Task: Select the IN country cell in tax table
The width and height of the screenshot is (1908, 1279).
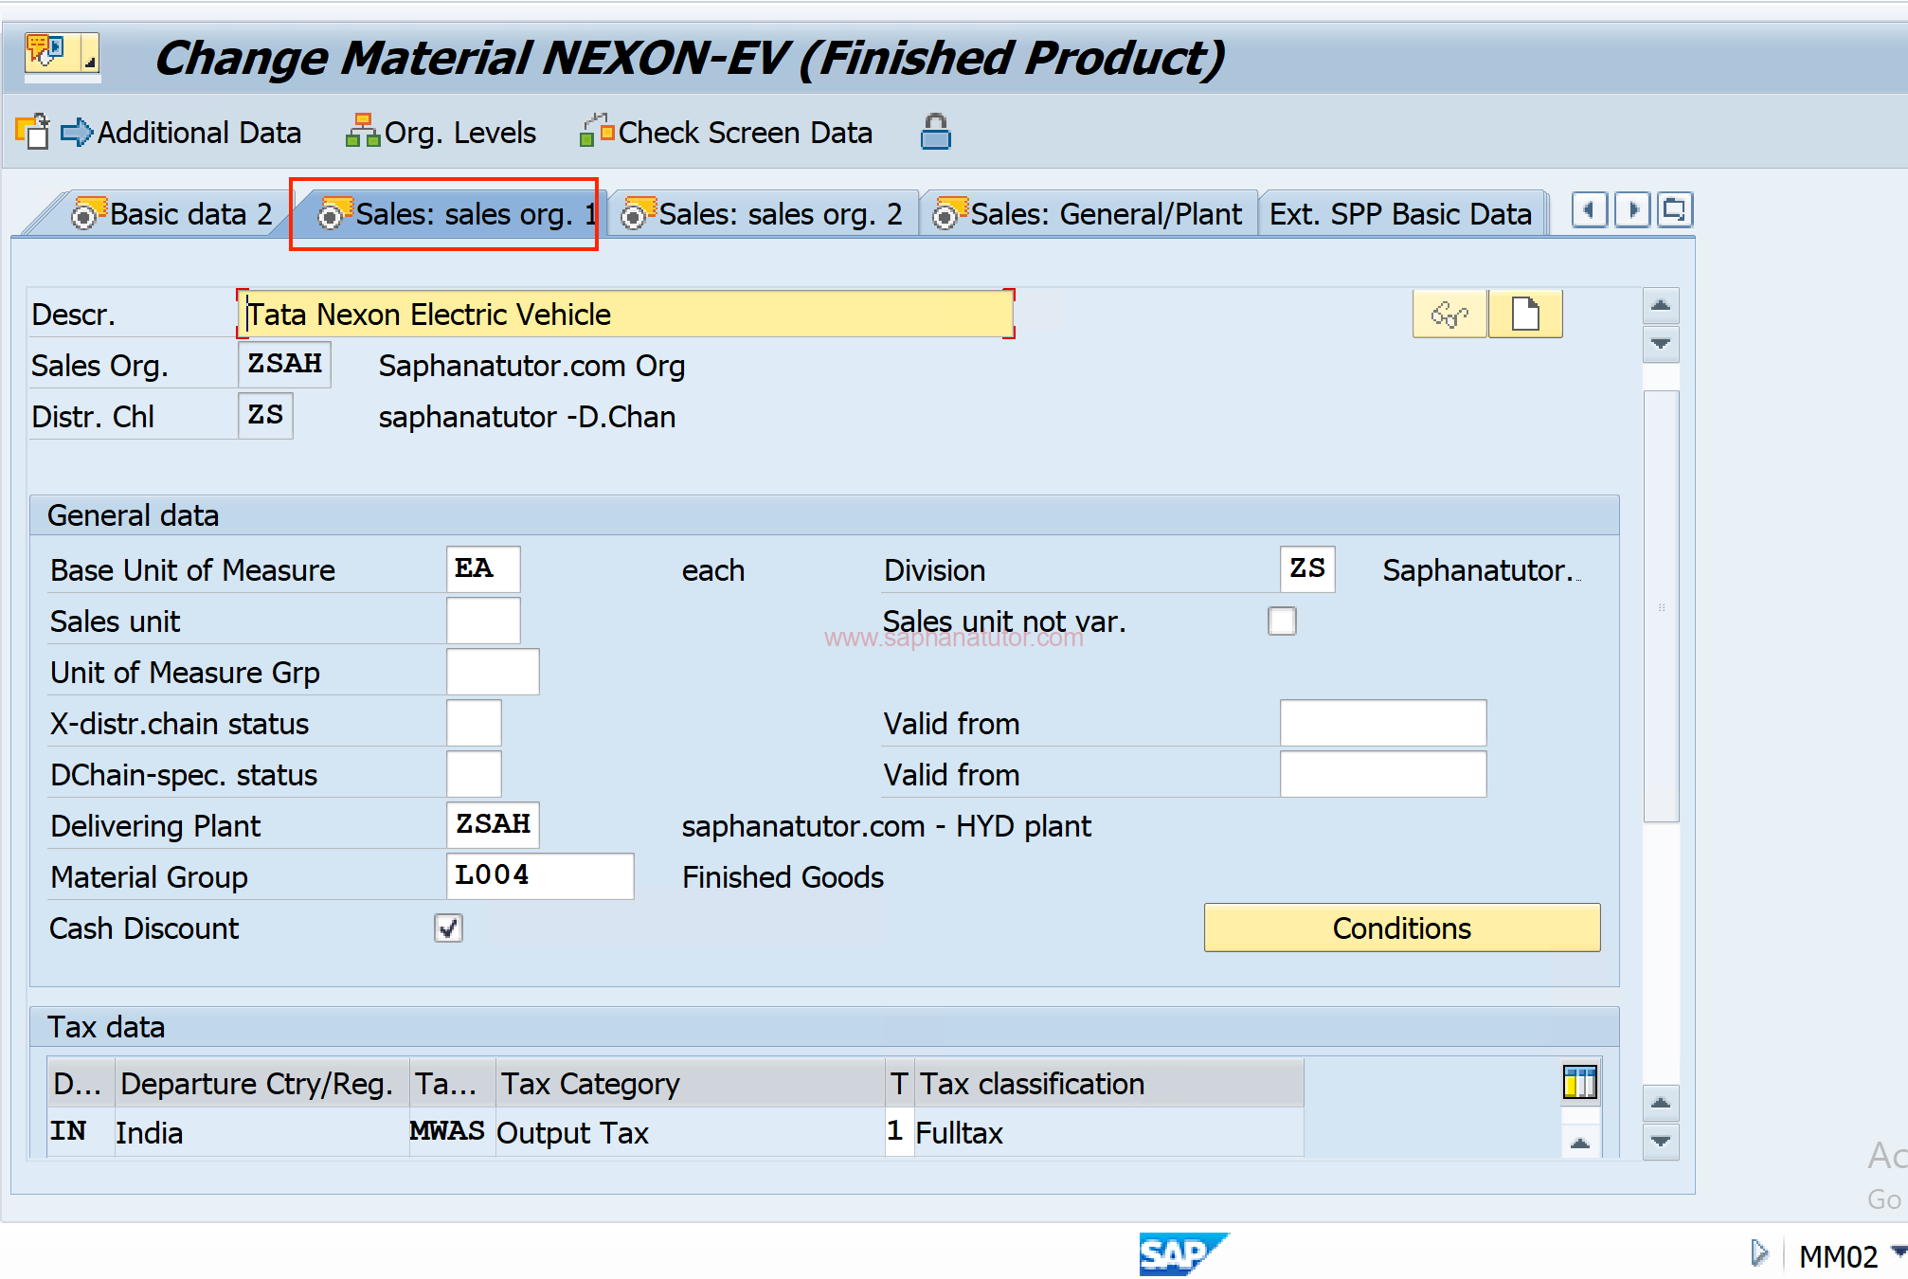Action: [80, 1132]
